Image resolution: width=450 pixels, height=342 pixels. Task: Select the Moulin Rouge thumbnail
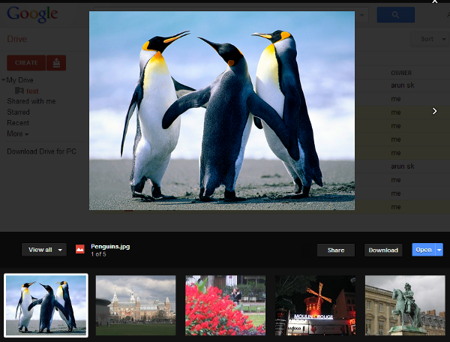[x=315, y=305]
